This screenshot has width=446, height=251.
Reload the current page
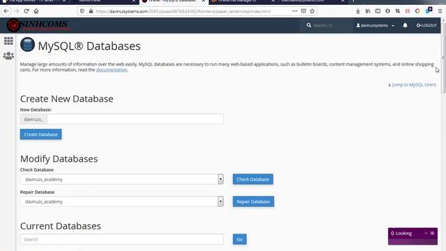click(26, 11)
